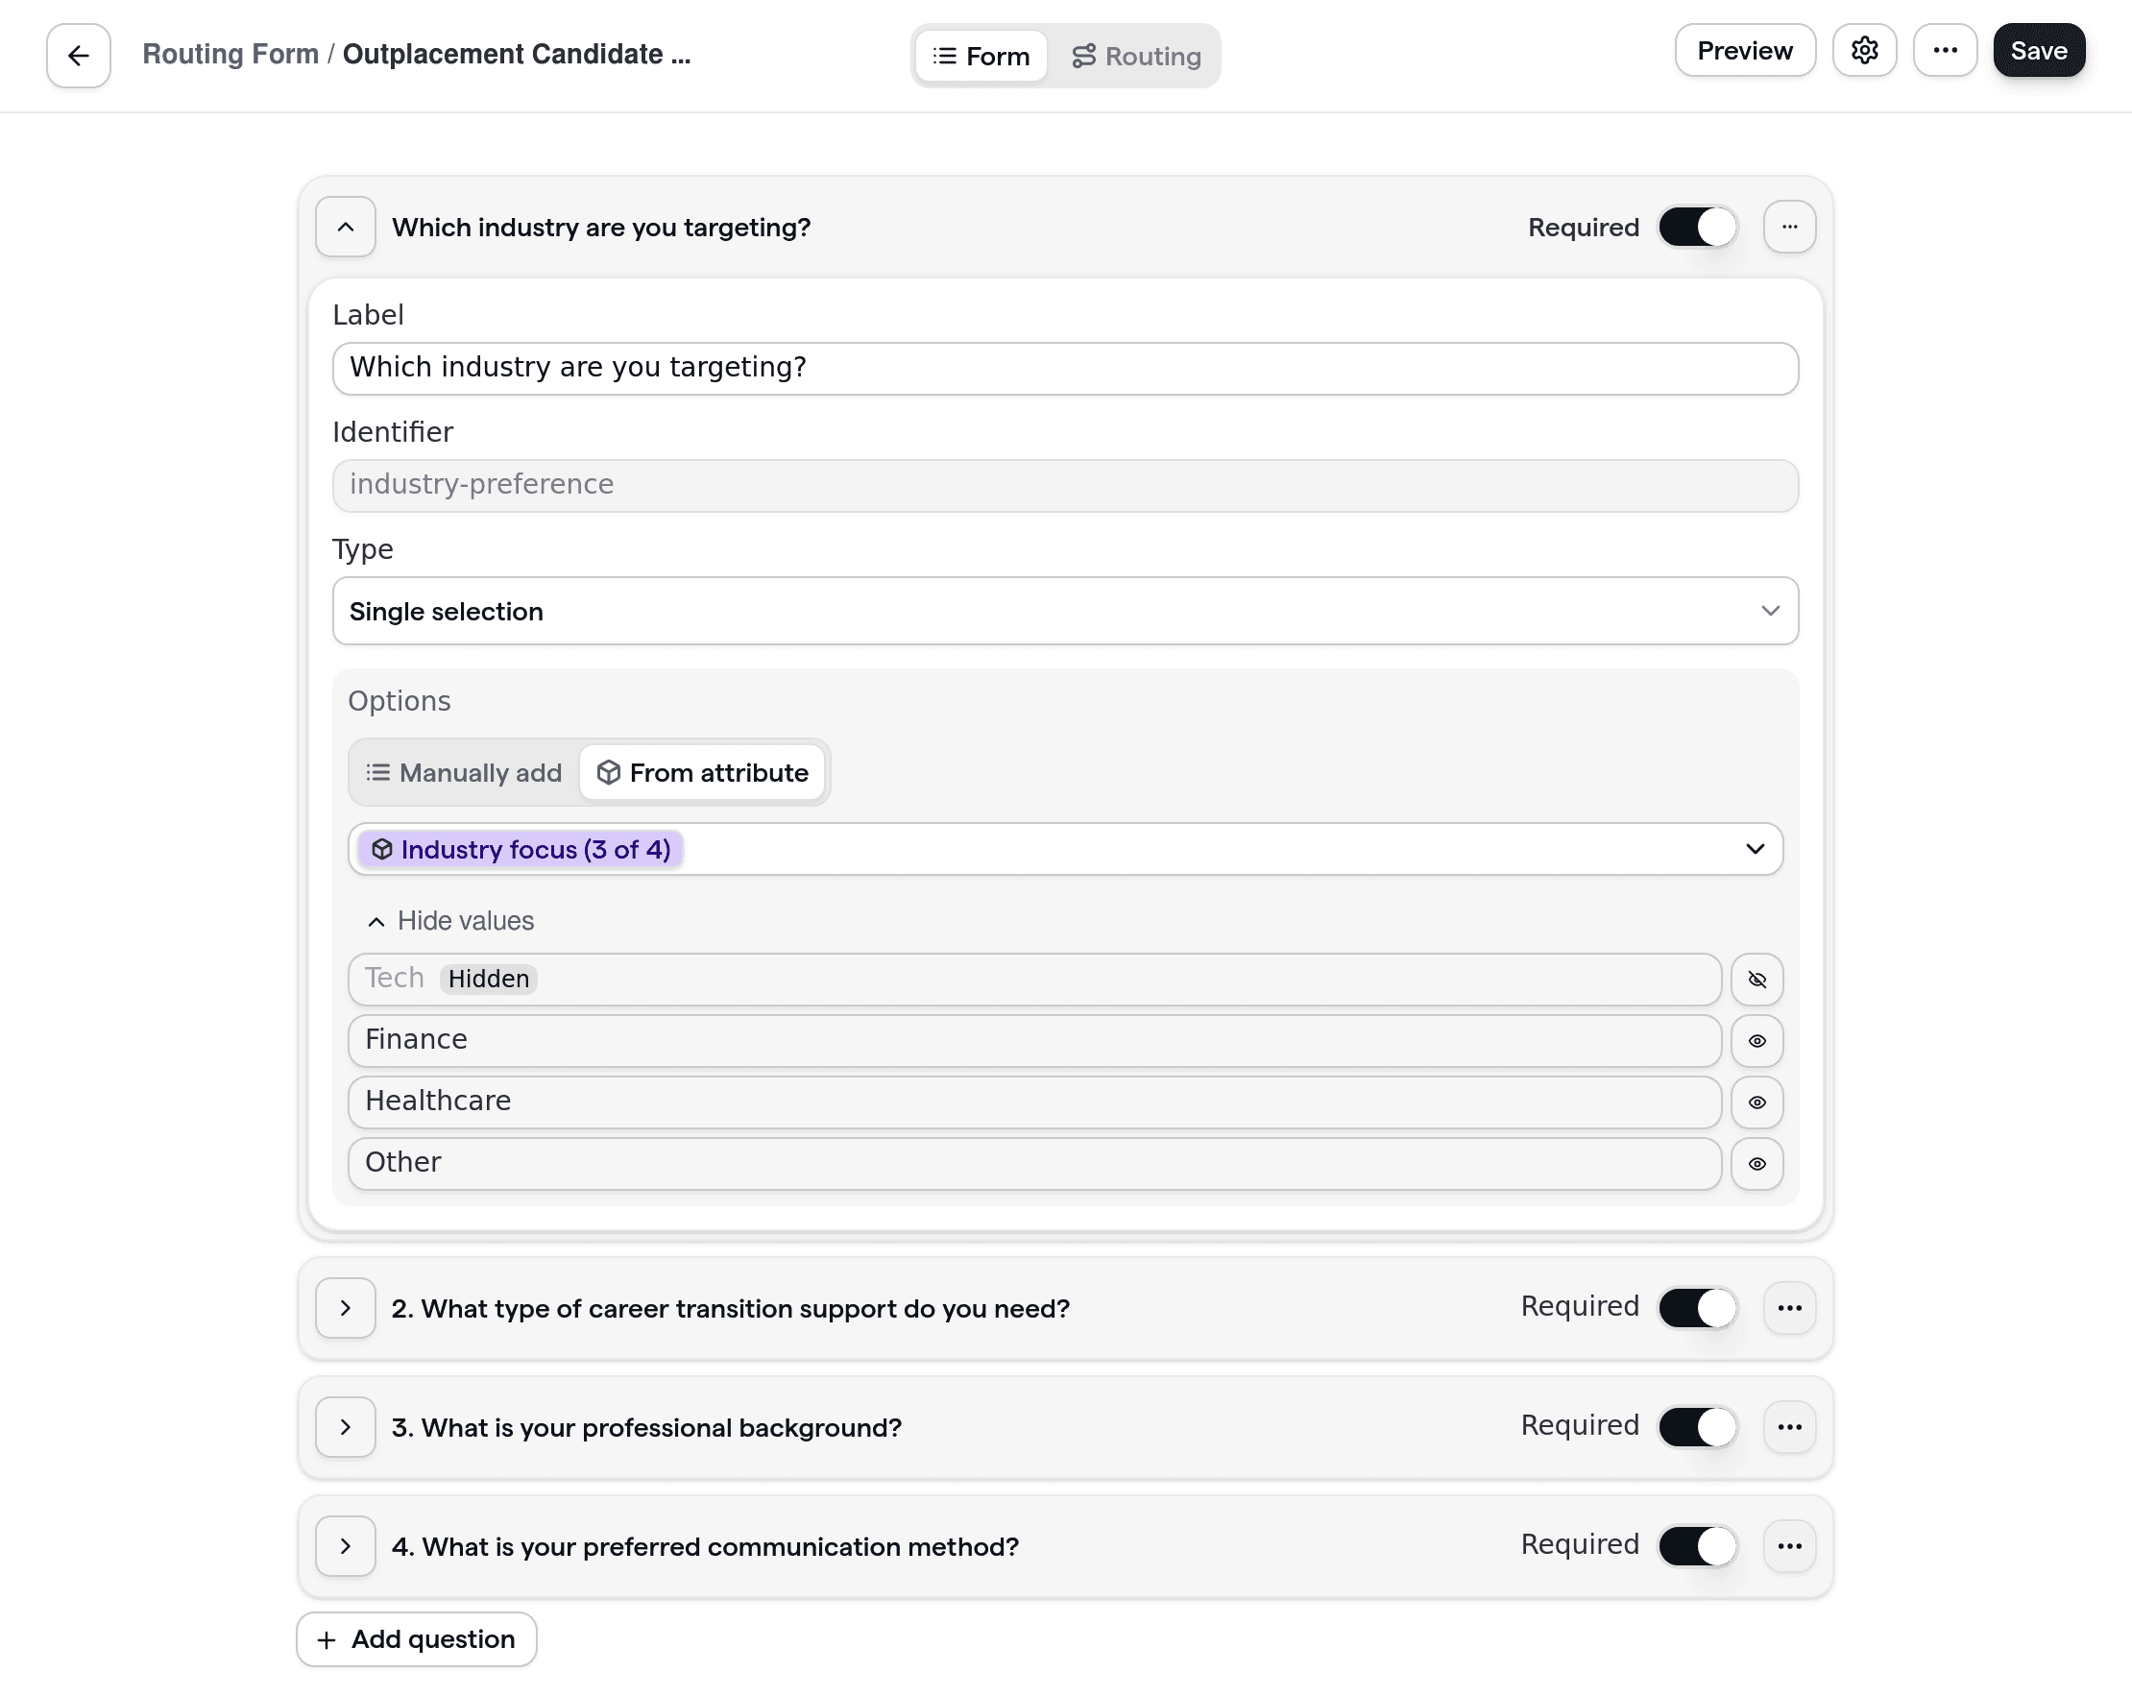This screenshot has height=1696, width=2132.
Task: Open options menu for career transition support question
Action: coord(1790,1307)
